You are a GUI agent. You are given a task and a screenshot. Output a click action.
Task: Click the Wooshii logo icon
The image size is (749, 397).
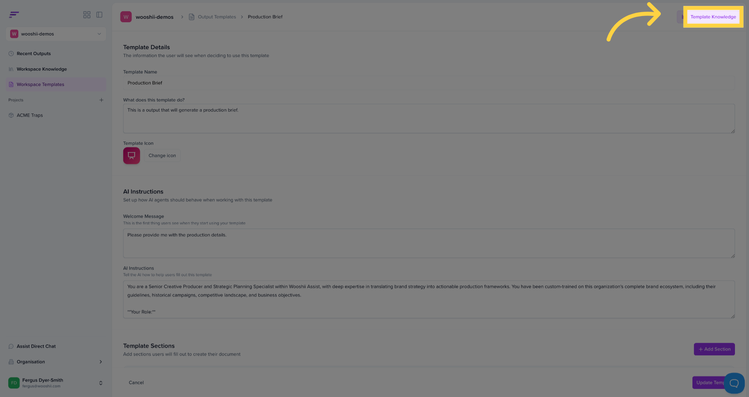tap(14, 15)
